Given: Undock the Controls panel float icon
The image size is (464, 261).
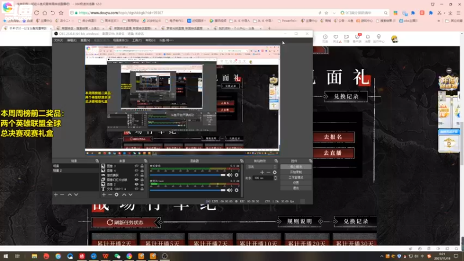Looking at the screenshot, I should click(310, 161).
